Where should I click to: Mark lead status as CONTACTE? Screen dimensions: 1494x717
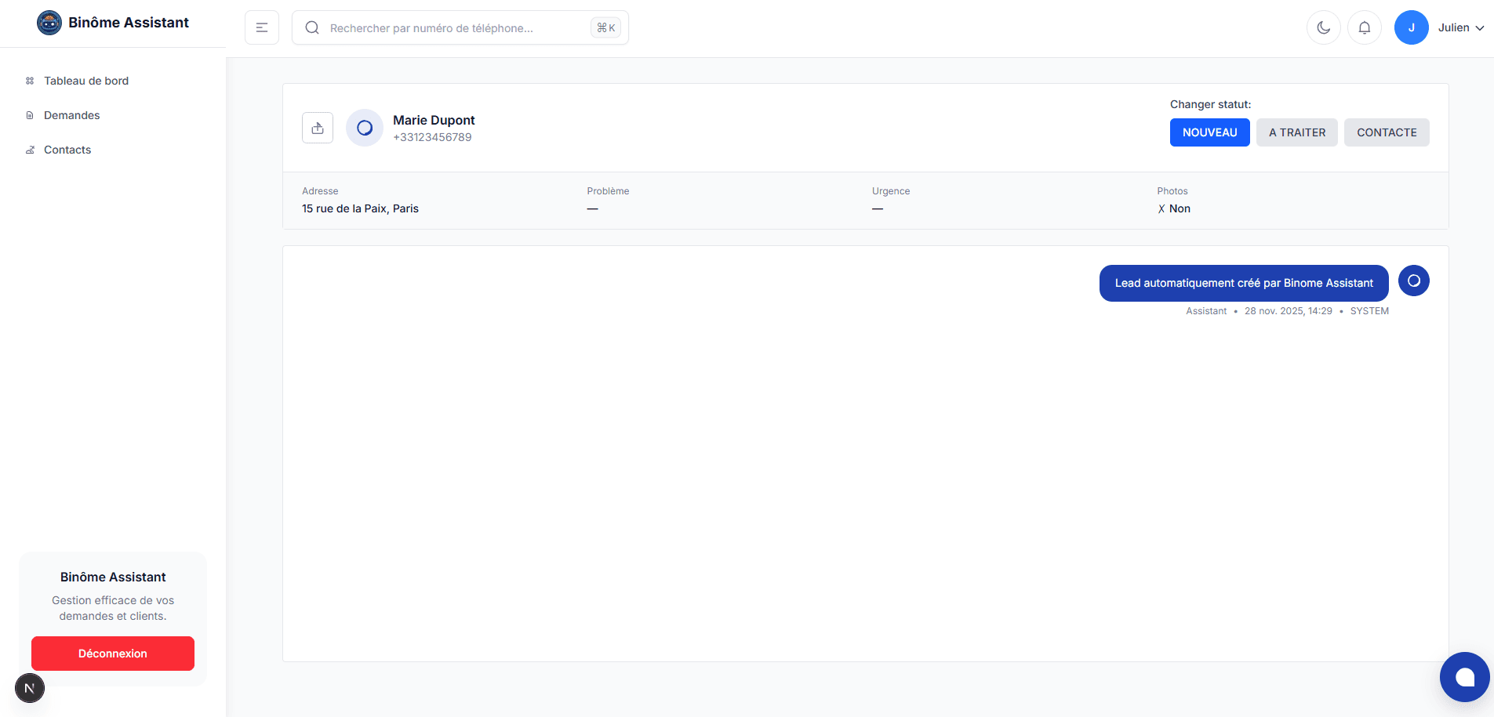[1386, 132]
